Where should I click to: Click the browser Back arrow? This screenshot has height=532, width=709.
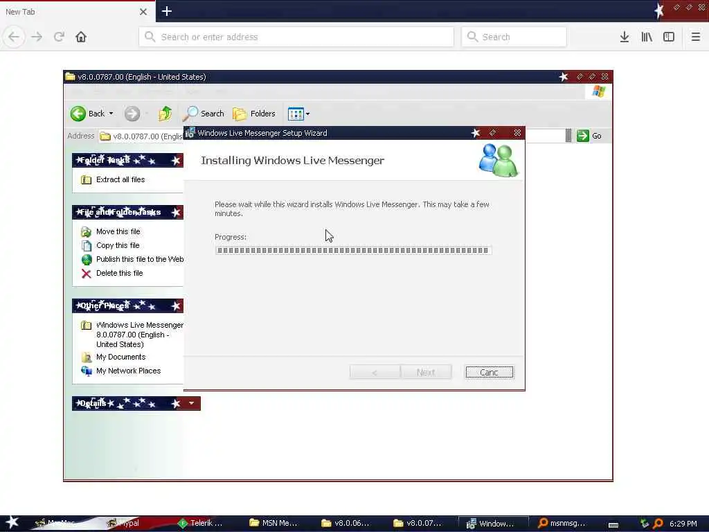pyautogui.click(x=14, y=37)
